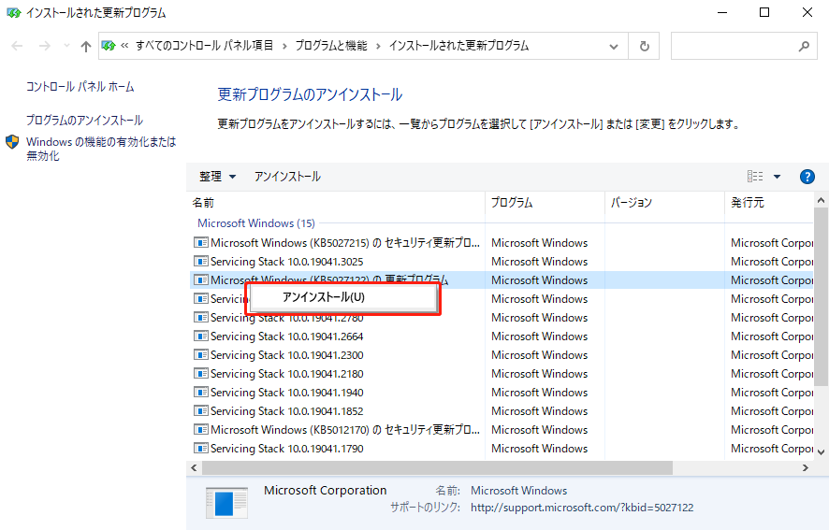The height and width of the screenshot is (530, 829).
Task: Select the KB5012170 security update row
Action: point(502,430)
